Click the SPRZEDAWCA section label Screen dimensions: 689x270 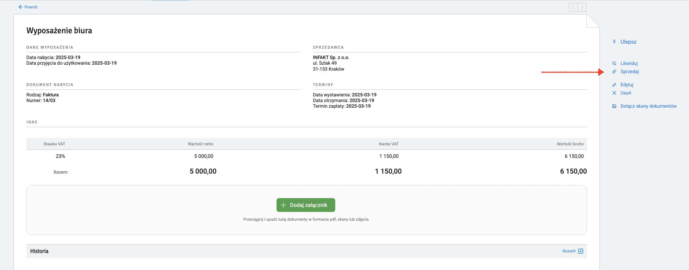tap(328, 47)
